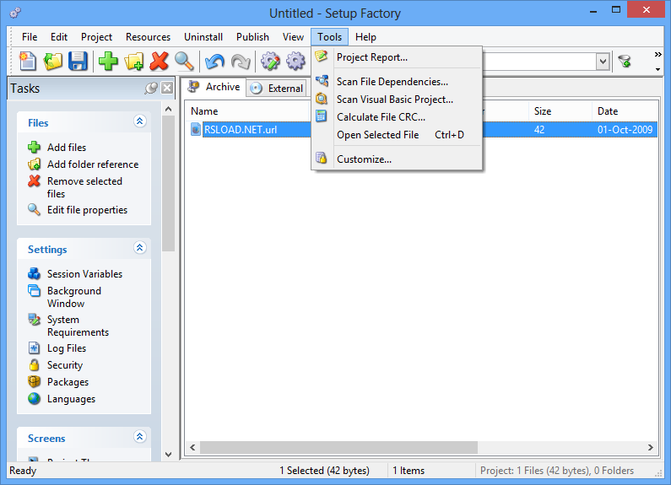This screenshot has height=485, width=671.
Task: Collapse the Settings task group
Action: (139, 248)
